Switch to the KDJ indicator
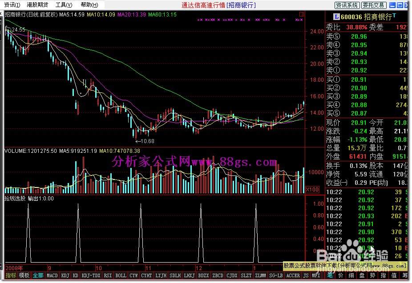 (65, 275)
